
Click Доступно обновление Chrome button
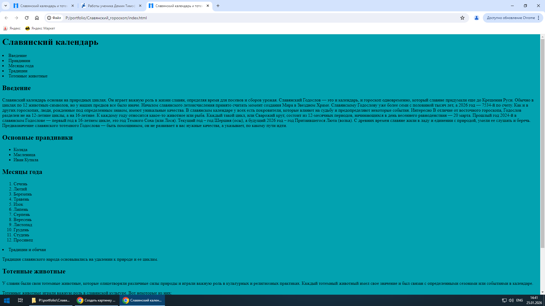(510, 18)
